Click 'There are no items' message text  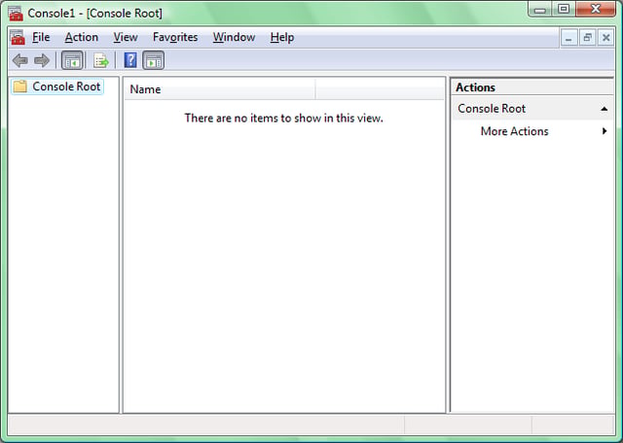[283, 119]
